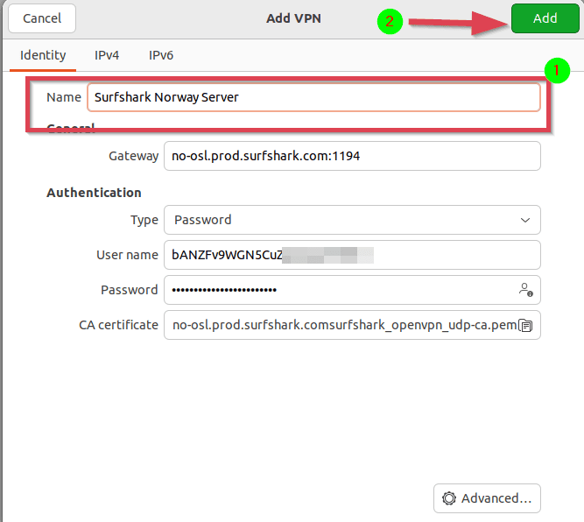Switch to the IPv4 tab
584x522 pixels.
[x=107, y=55]
